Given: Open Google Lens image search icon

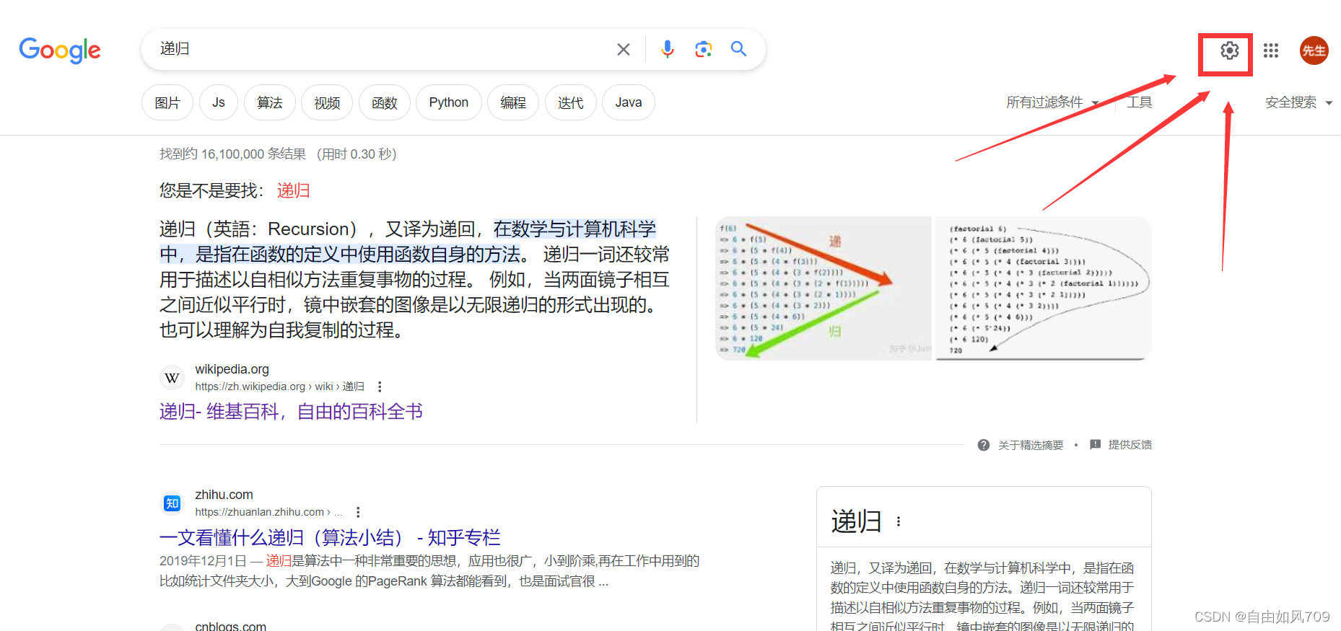Looking at the screenshot, I should [704, 49].
